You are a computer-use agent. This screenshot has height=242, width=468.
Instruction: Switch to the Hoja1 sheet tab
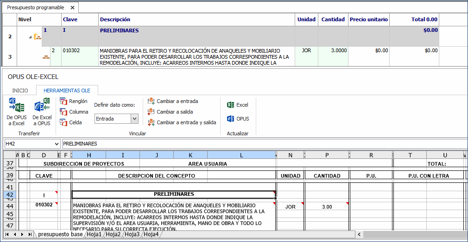pos(95,234)
